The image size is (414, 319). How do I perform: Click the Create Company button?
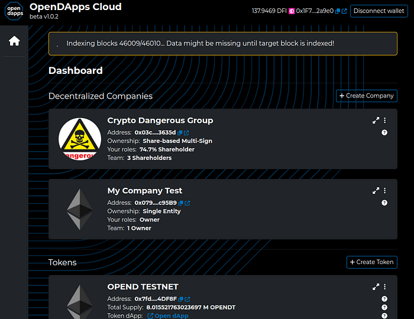367,96
